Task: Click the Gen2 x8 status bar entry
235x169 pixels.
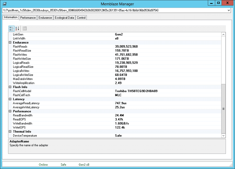Action: click(84, 165)
